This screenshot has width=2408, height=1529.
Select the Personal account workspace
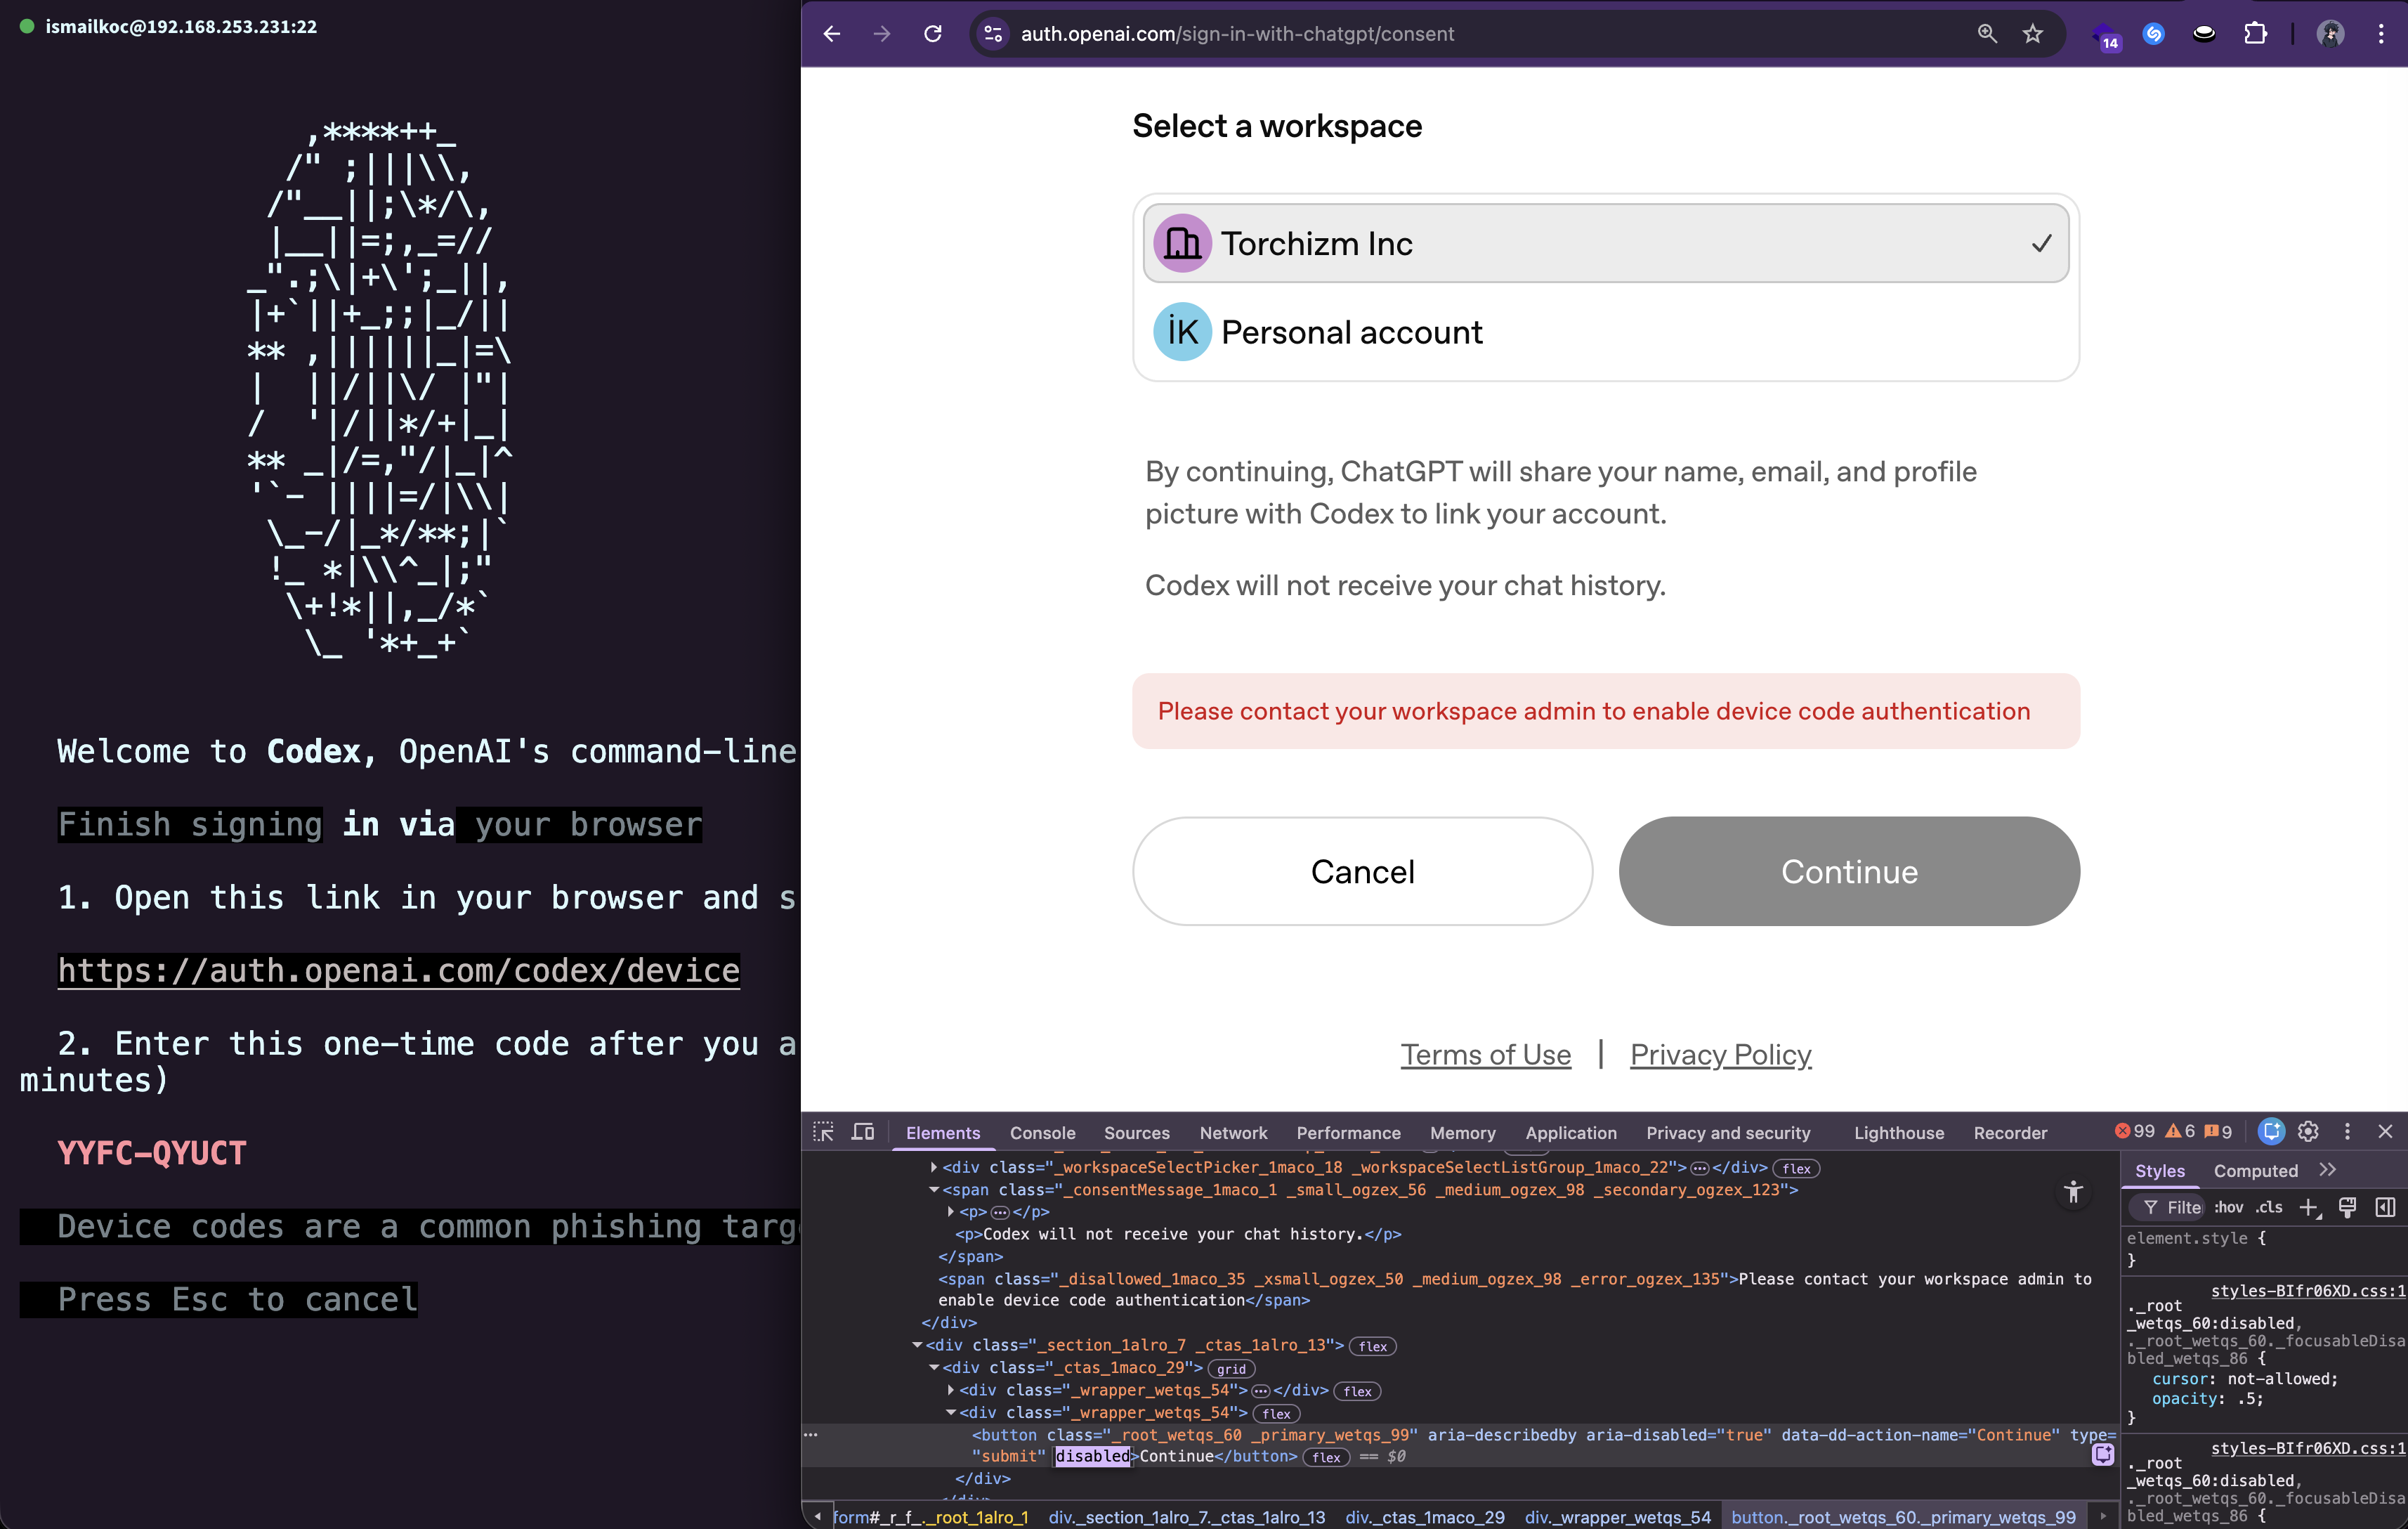click(1606, 332)
